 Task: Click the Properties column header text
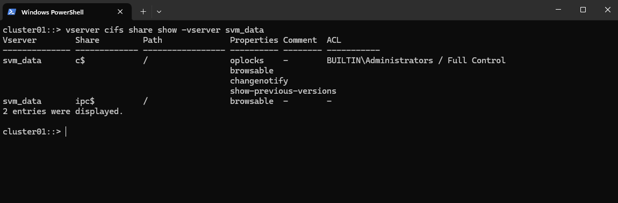tap(254, 40)
